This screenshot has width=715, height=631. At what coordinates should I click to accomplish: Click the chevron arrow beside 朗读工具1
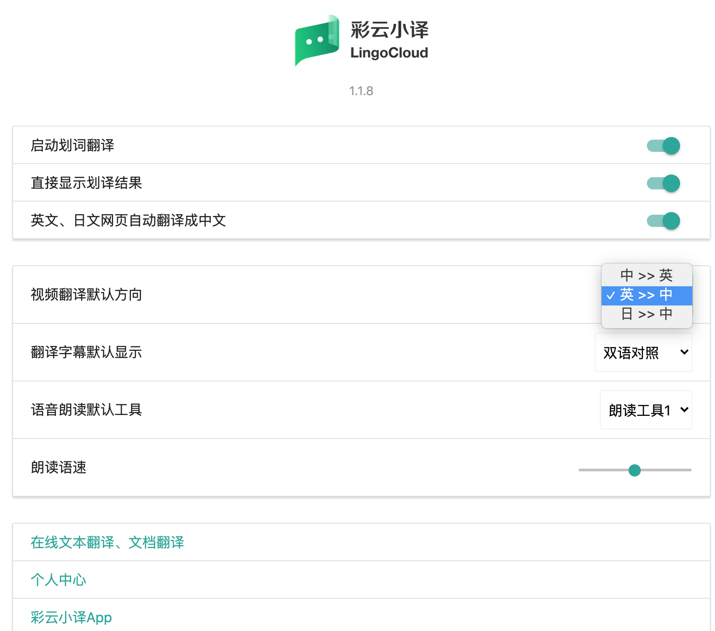tap(684, 410)
